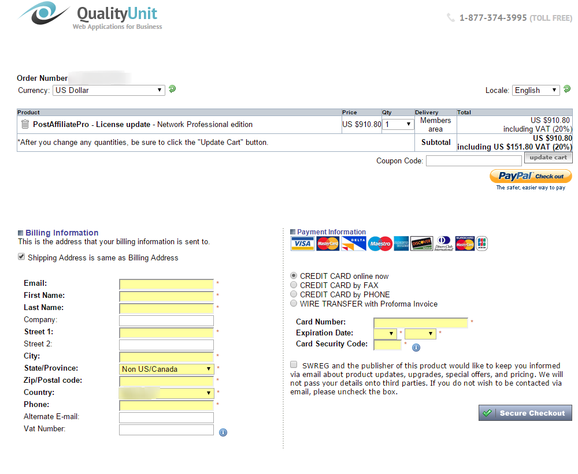Click the American Express card logo
This screenshot has height=474, width=578.
401,244
